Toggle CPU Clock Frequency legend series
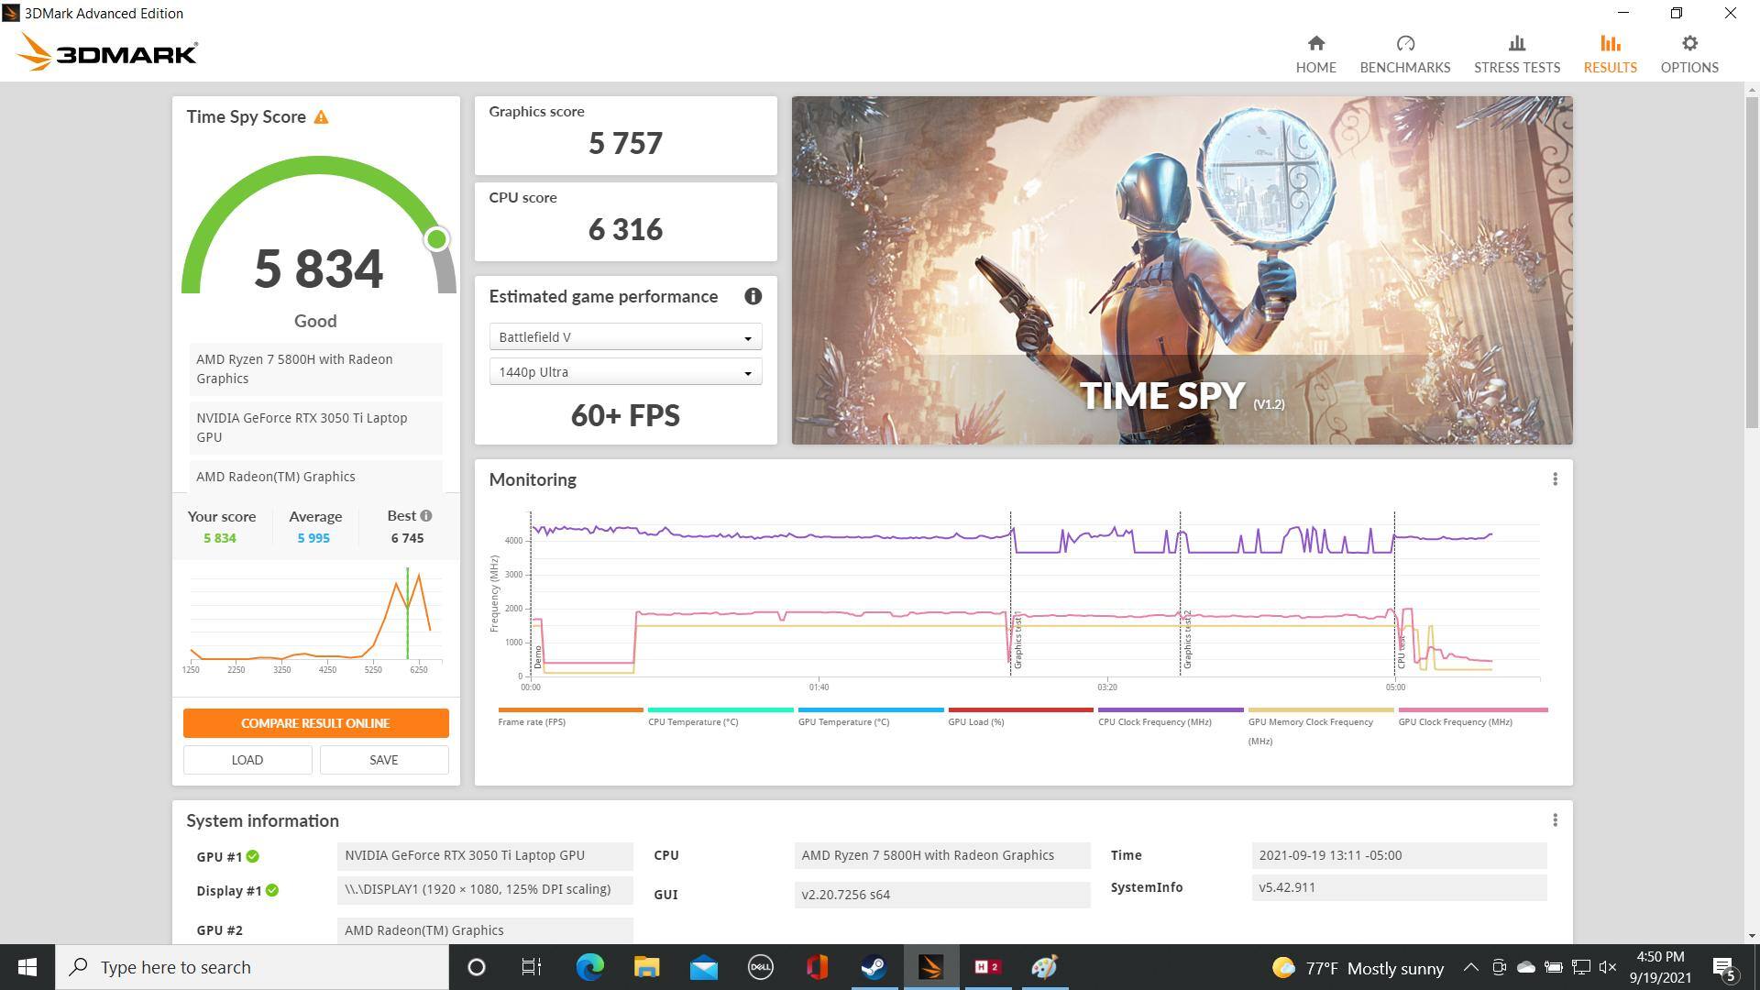 coord(1154,722)
